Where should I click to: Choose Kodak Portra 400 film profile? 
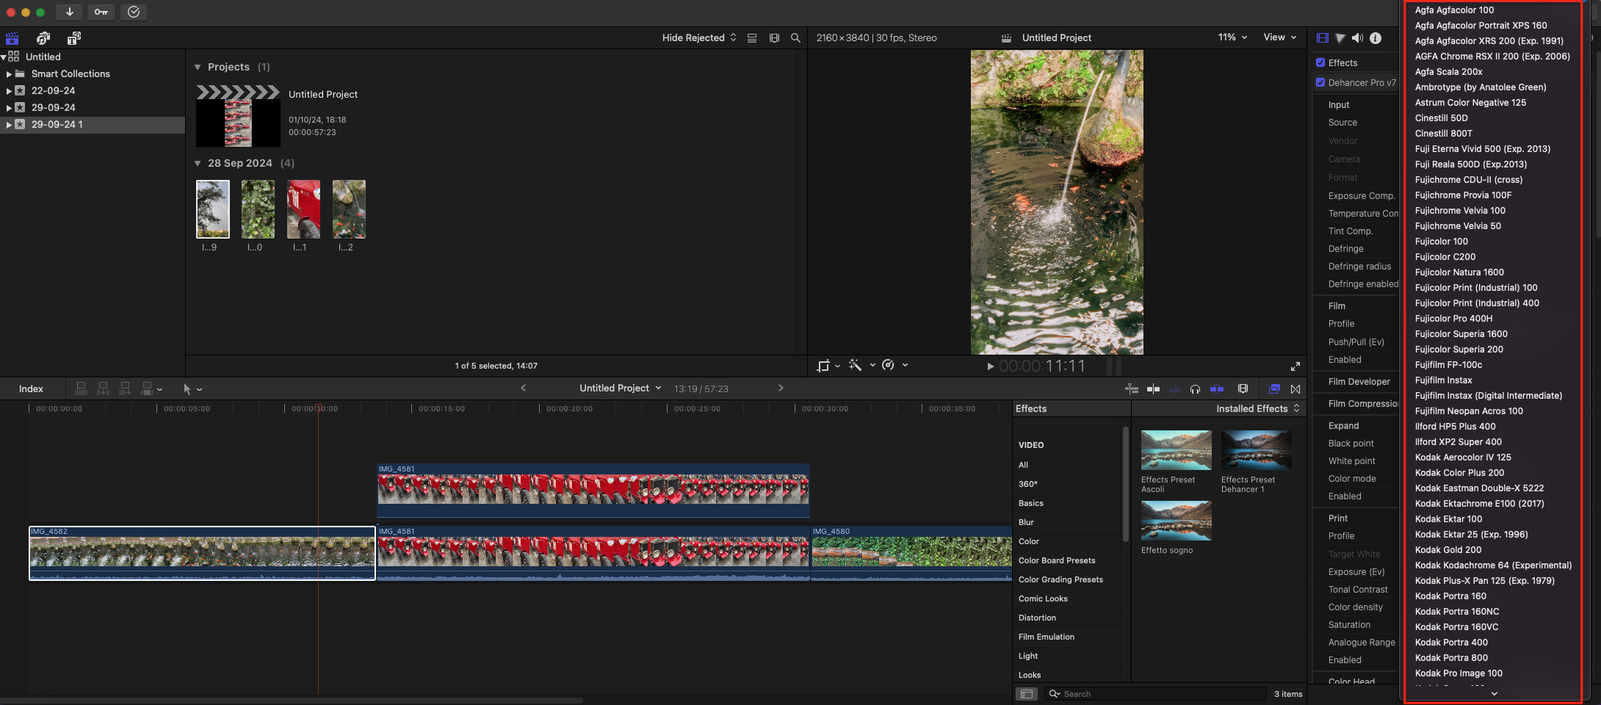coord(1451,643)
